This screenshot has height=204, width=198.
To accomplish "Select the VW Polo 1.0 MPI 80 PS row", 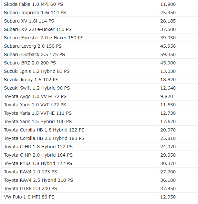I will pyautogui.click(x=100, y=197).
